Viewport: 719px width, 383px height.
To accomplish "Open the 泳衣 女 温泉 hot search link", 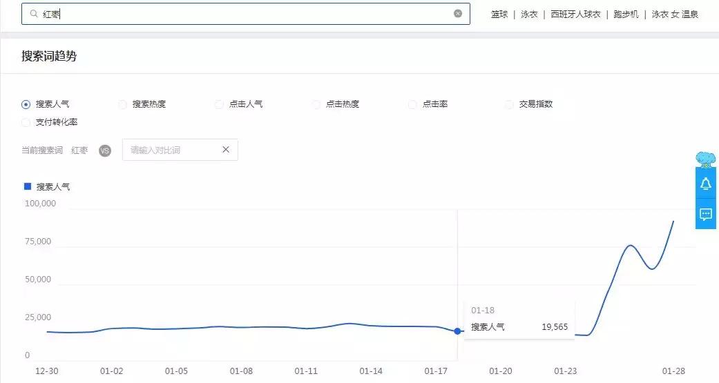I will tap(675, 14).
